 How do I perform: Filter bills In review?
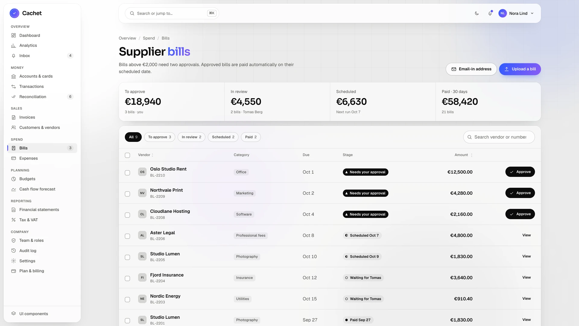click(191, 137)
